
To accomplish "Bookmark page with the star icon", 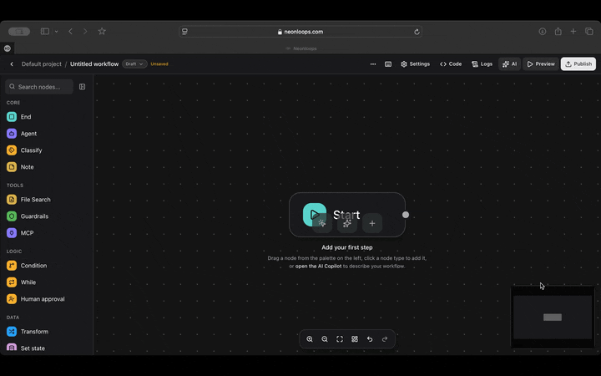I will click(102, 32).
